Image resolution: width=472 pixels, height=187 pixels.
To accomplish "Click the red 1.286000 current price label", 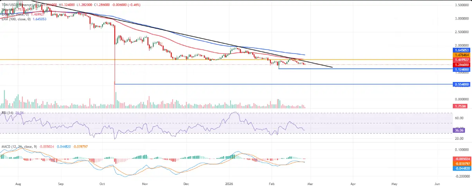I will pos(462,64).
